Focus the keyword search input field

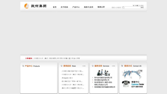click(132, 8)
